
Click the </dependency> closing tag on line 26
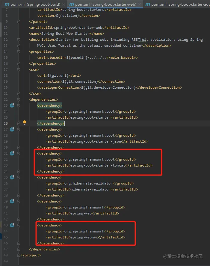tap(51, 123)
